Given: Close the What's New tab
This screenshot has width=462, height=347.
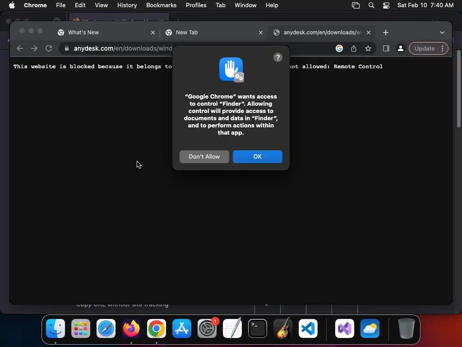Looking at the screenshot, I should pos(152,33).
